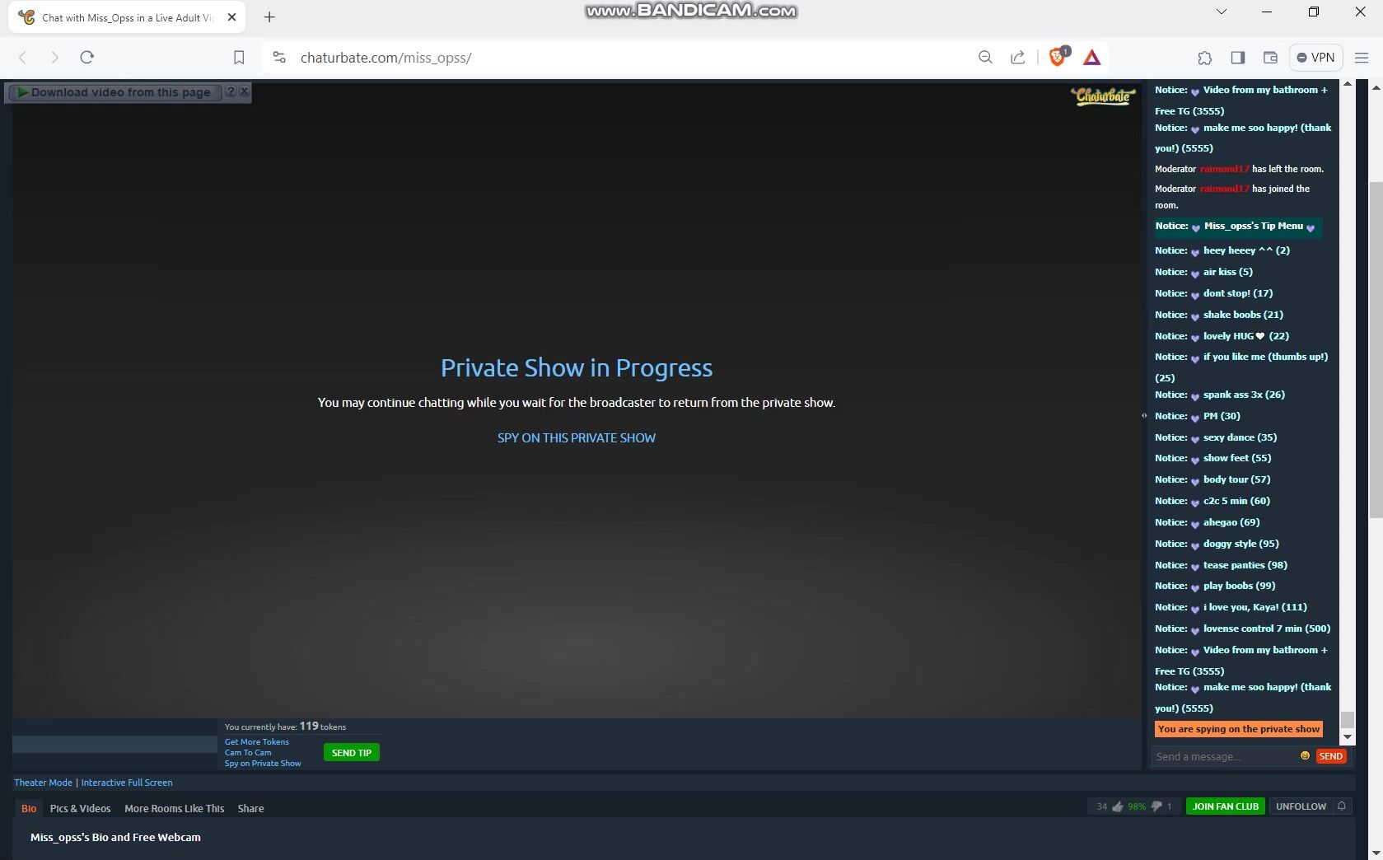
Task: Open the zoom level magnifier control
Action: (x=985, y=58)
